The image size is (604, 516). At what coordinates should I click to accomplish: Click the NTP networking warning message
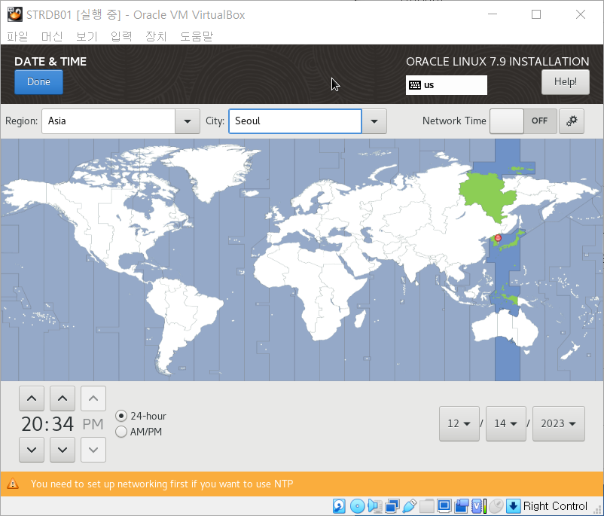(x=162, y=484)
